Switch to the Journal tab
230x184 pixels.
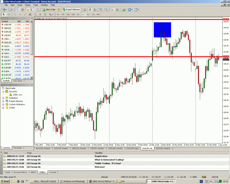[x=53, y=172]
